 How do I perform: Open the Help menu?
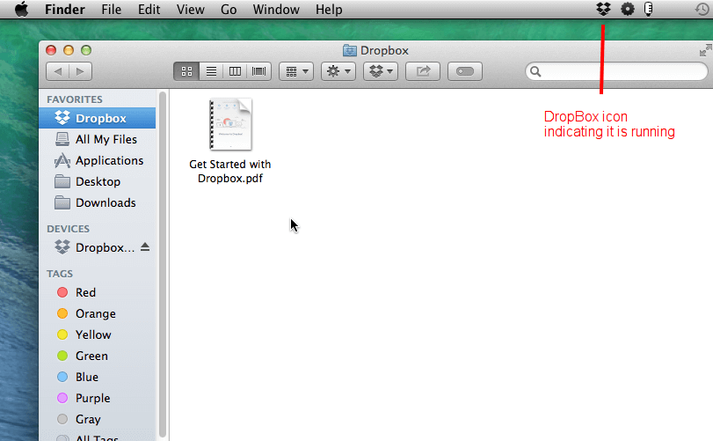329,10
